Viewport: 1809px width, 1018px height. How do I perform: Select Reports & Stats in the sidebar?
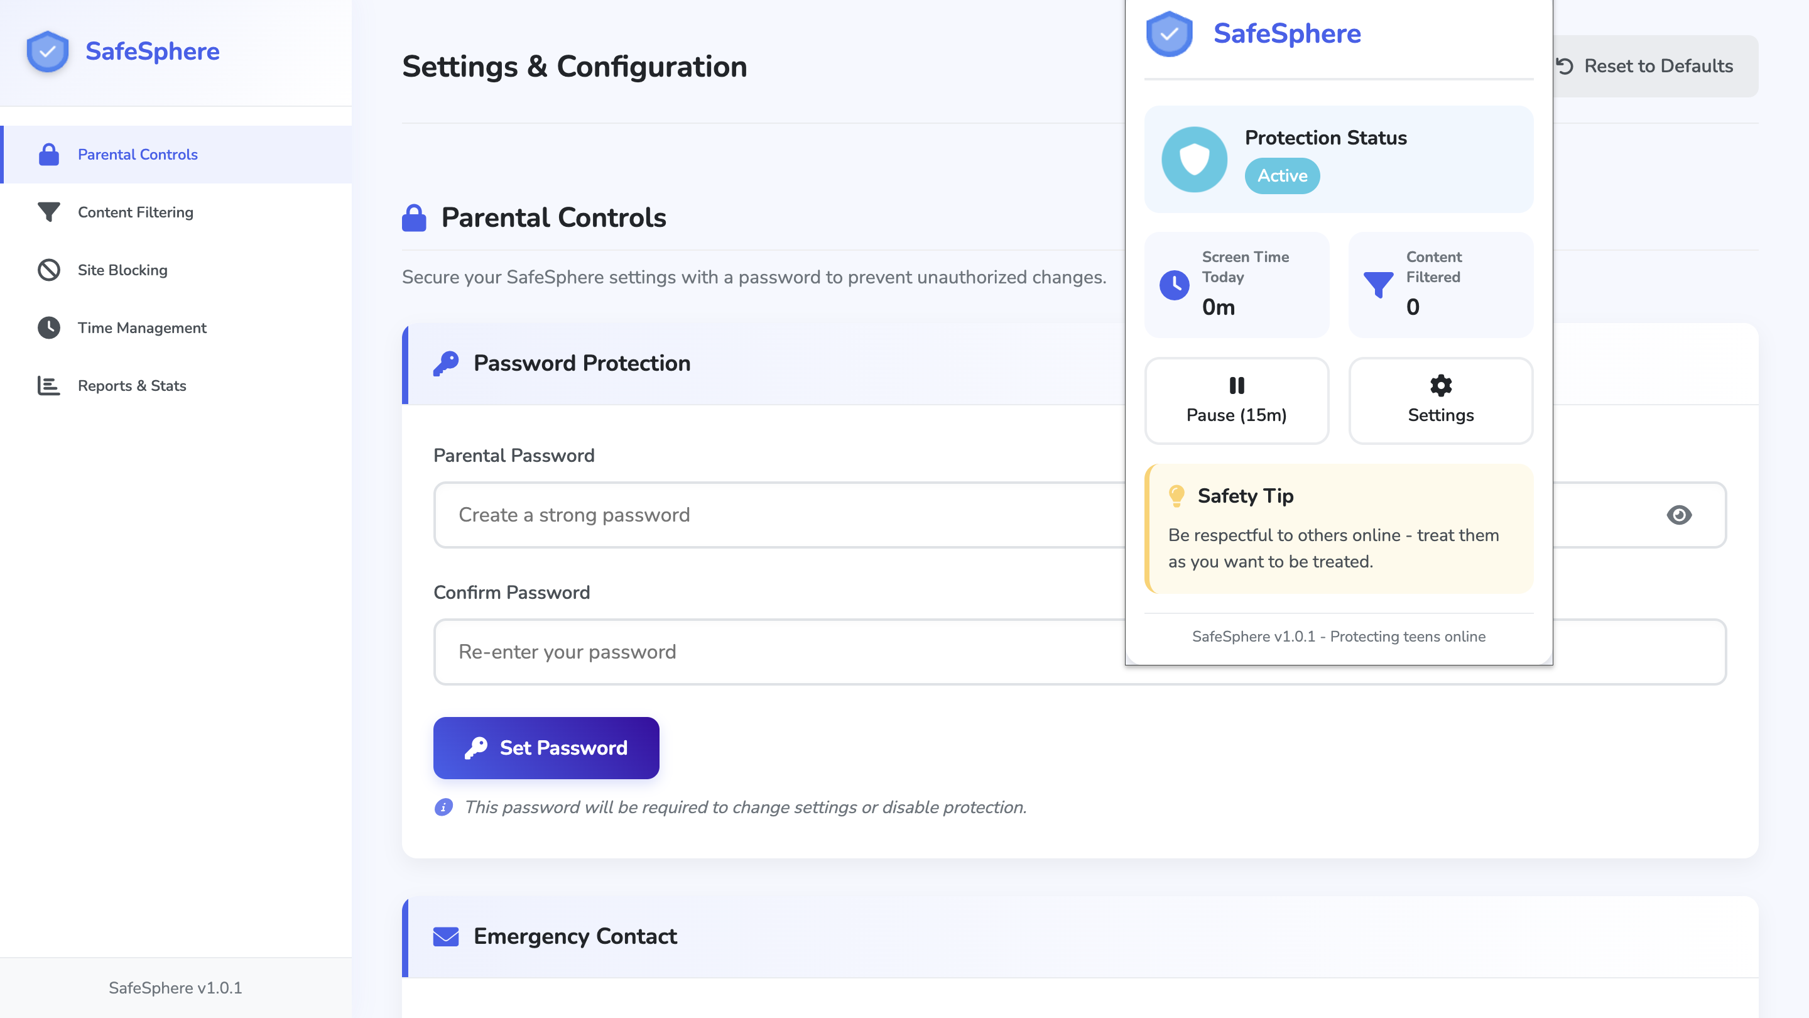pos(132,386)
